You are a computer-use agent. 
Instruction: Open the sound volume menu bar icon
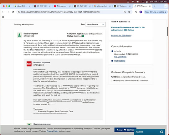point(138,2)
